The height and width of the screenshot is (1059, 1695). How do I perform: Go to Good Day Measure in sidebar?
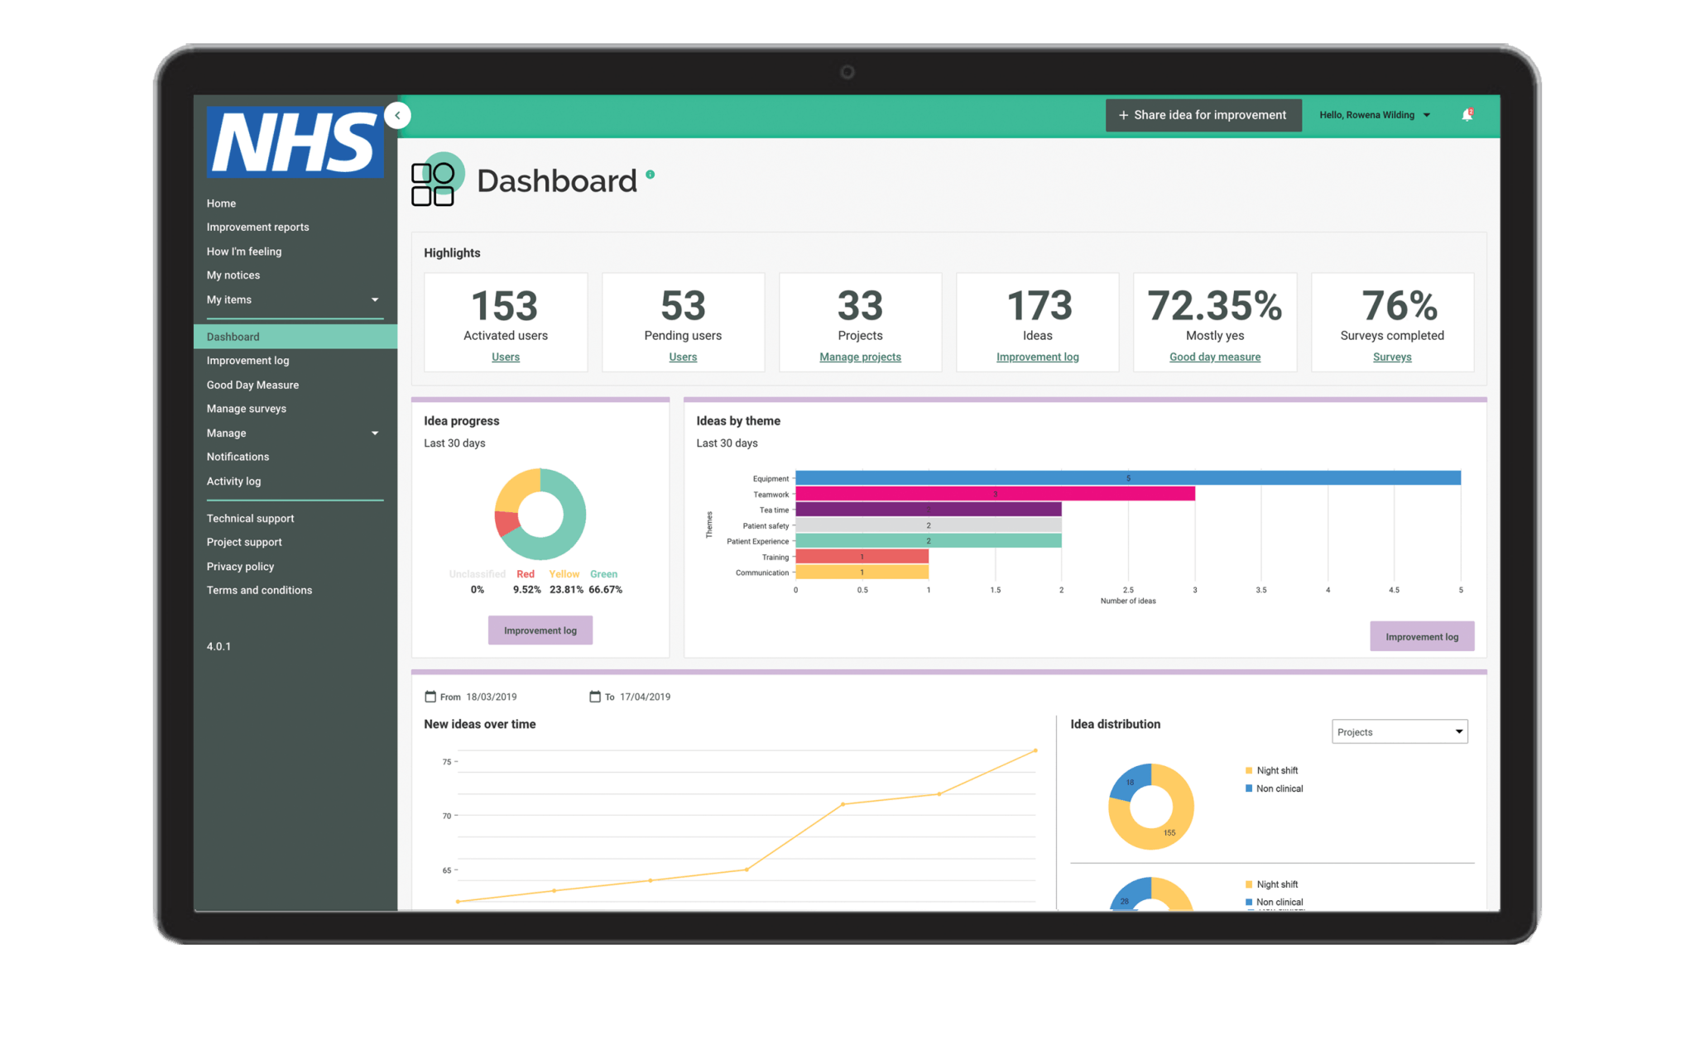[x=252, y=385]
